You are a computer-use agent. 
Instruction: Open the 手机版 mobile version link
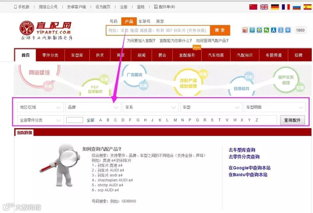tap(22, 7)
